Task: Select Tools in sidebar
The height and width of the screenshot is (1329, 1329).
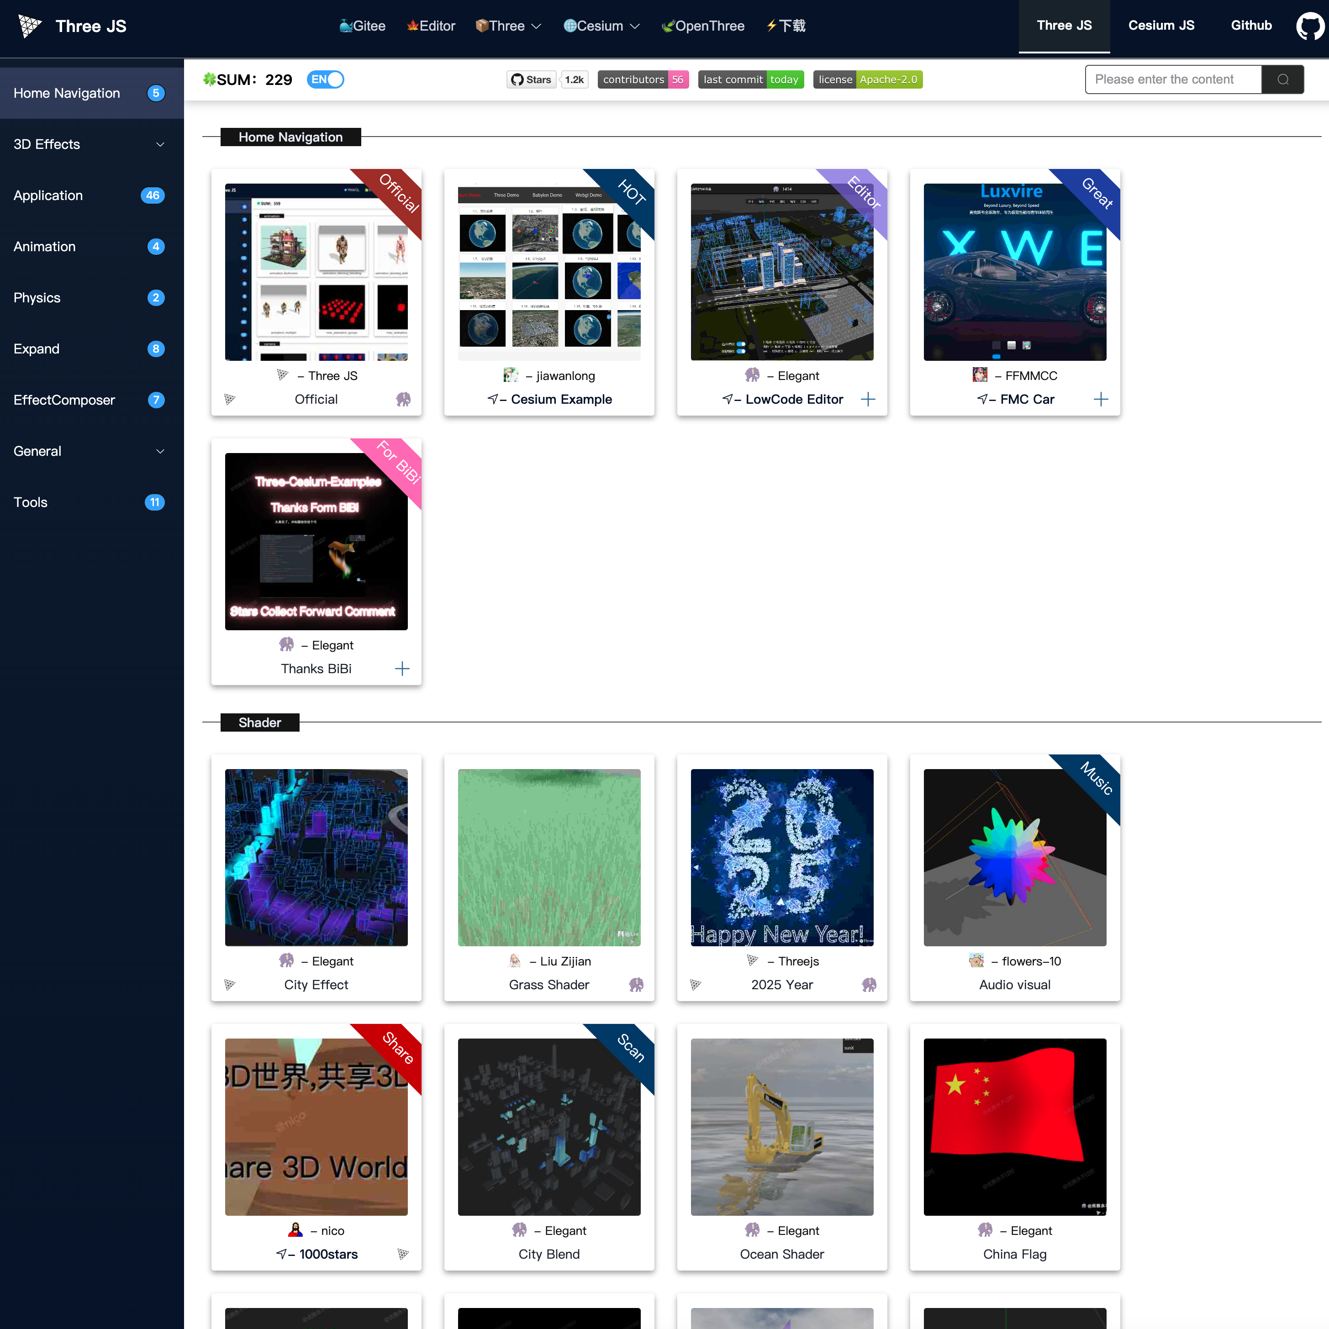Action: coord(91,502)
